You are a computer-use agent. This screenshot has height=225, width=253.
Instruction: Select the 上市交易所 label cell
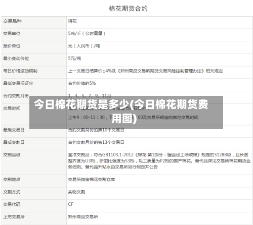34,218
